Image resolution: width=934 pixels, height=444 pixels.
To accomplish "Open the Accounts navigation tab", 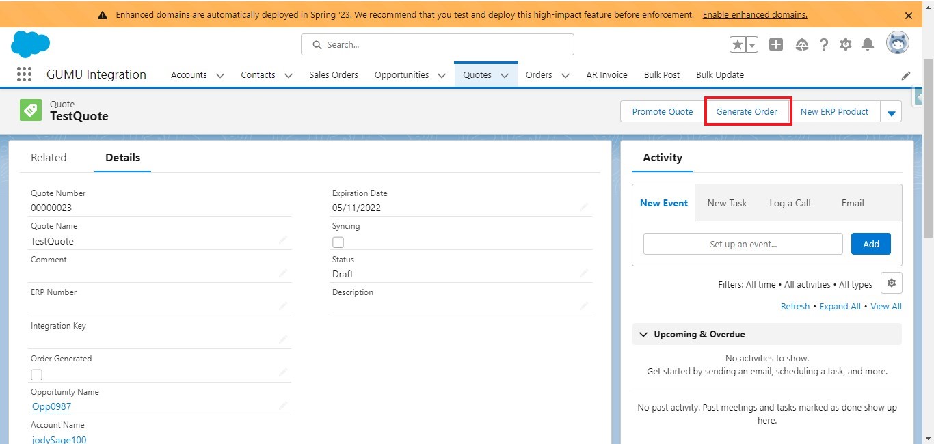I will coord(189,75).
